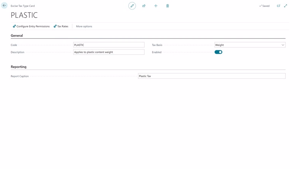Open the share icon
Screen dimensions: 300x169
tap(144, 6)
